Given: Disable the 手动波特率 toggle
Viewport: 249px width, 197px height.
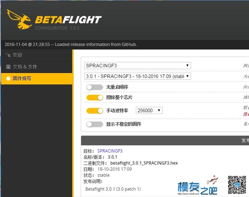Looking at the screenshot, I should tap(95, 111).
